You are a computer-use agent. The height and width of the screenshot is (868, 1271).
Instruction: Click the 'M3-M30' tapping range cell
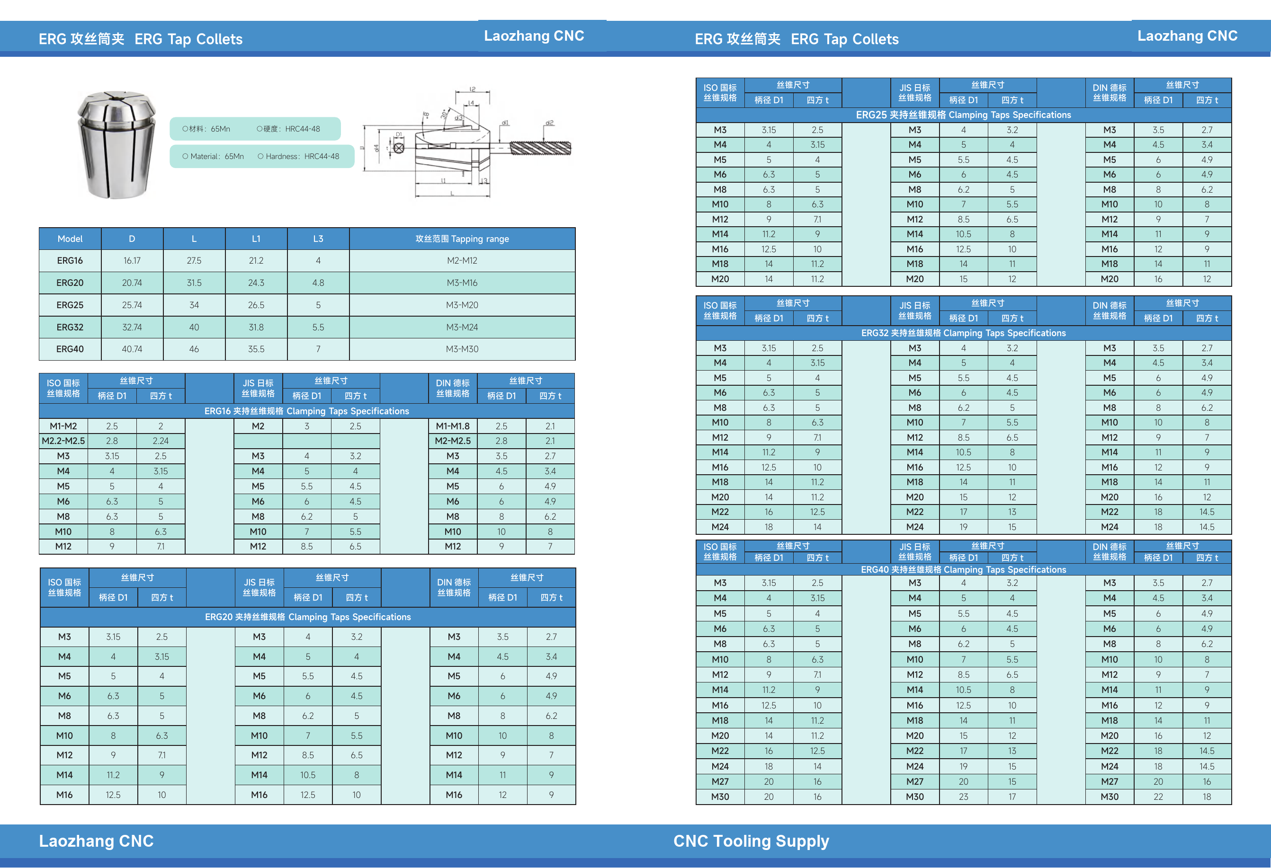point(462,349)
